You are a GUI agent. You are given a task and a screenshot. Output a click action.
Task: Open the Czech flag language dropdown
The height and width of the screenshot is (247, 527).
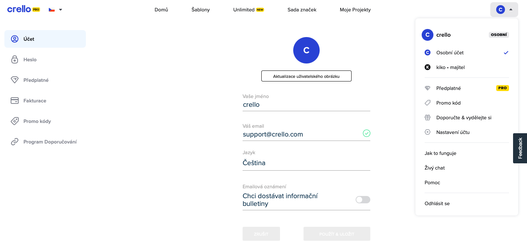[55, 10]
